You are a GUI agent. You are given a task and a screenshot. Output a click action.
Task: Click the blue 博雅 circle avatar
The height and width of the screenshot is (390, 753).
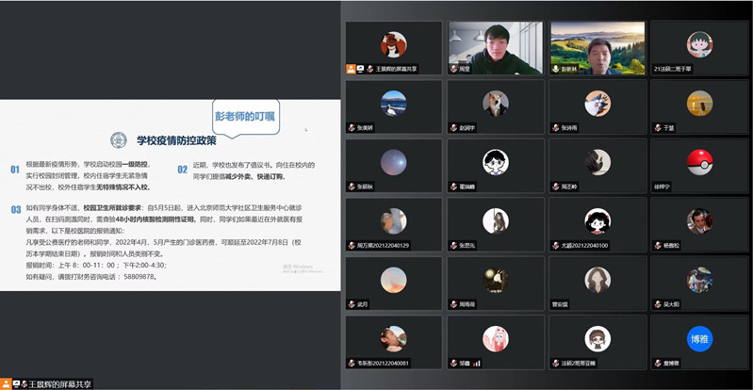698,338
